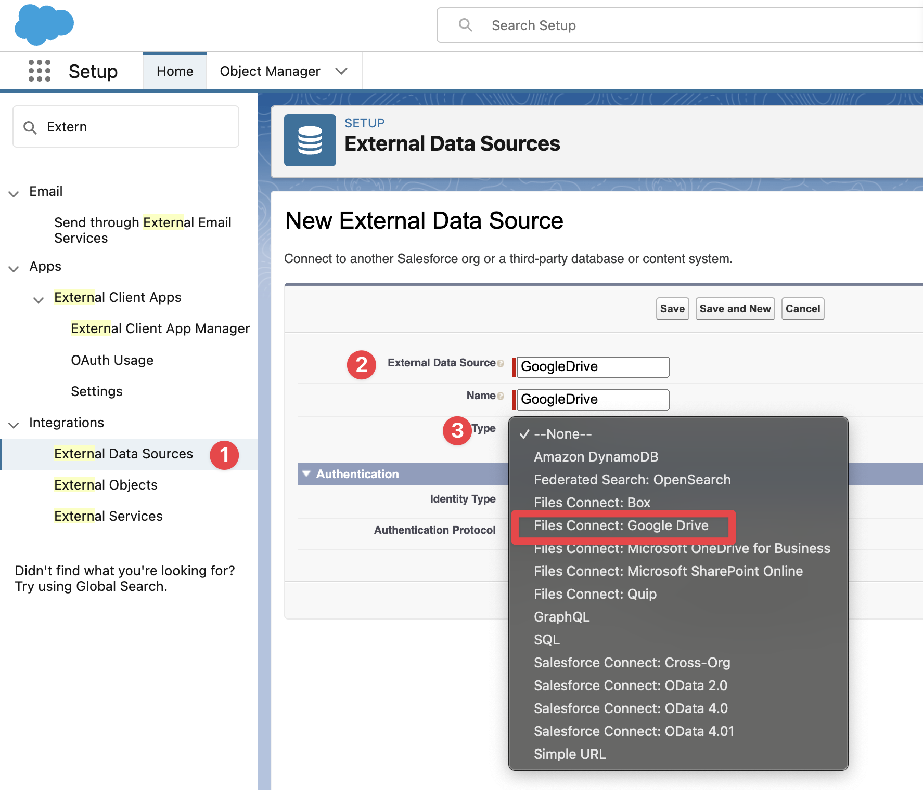Click the help icon next to Name field
This screenshot has width=923, height=790.
point(501,396)
